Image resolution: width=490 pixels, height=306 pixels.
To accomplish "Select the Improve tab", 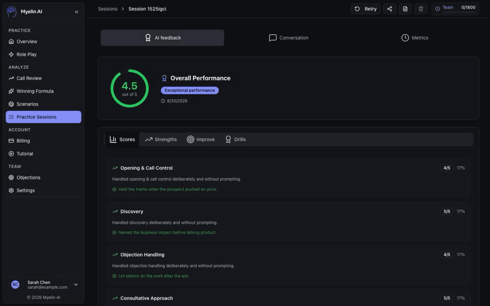I will [201, 139].
